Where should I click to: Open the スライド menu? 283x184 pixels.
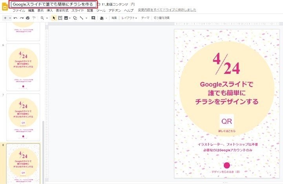point(78,11)
